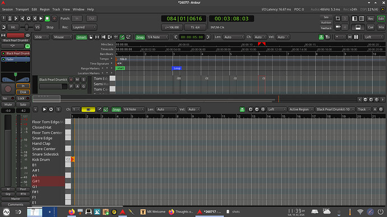
Task: Toggle the Punch Out button
Action: pos(91,19)
